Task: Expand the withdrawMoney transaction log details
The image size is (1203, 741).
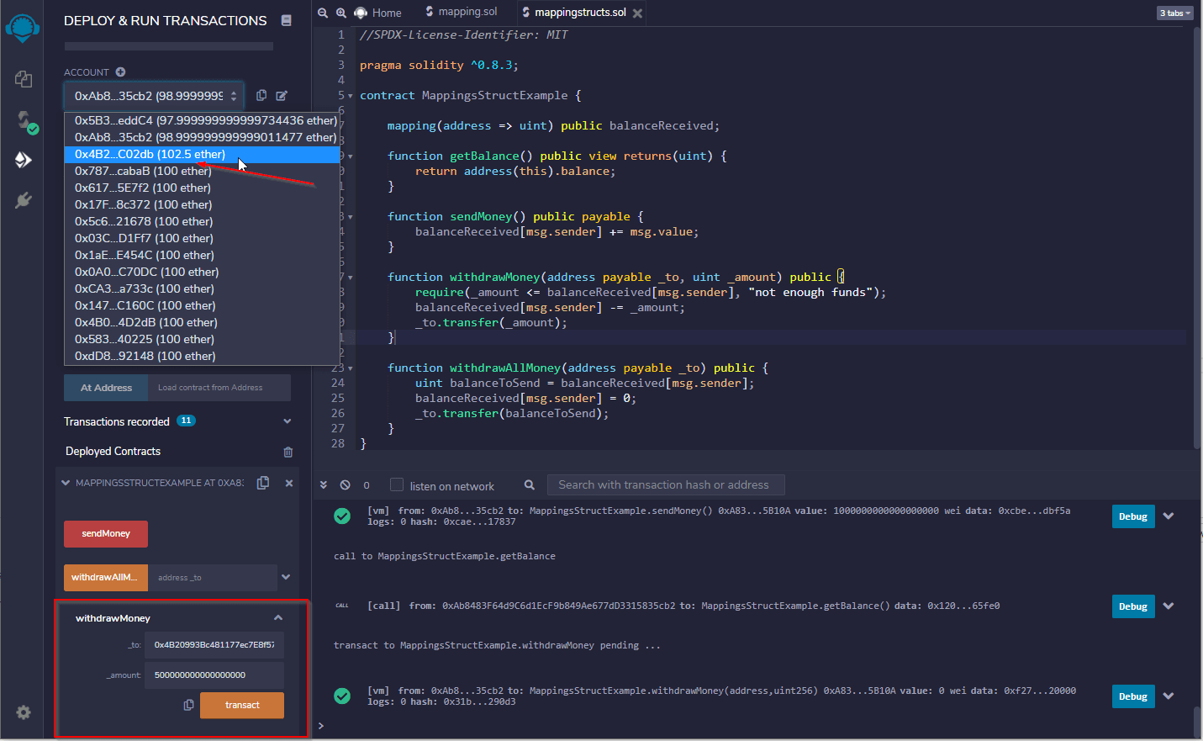Action: tap(1169, 696)
